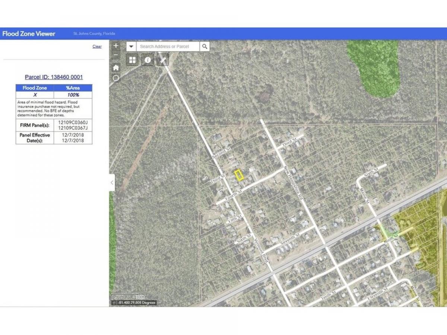Open the measurement tool widget
The width and height of the screenshot is (447, 335).
pyautogui.click(x=163, y=60)
